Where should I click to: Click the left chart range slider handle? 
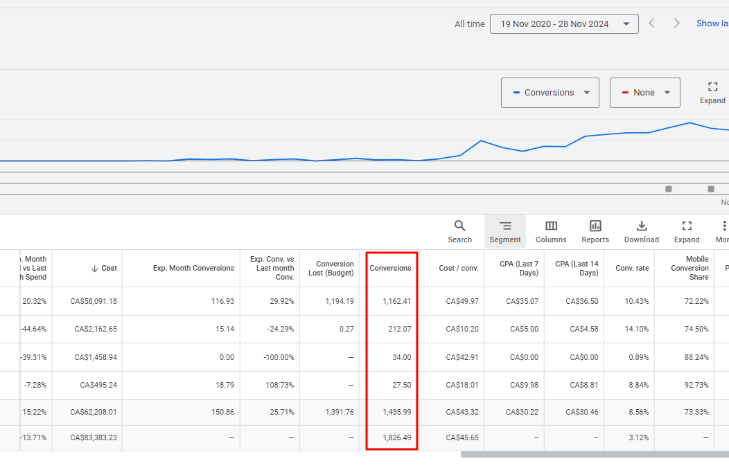pyautogui.click(x=668, y=189)
